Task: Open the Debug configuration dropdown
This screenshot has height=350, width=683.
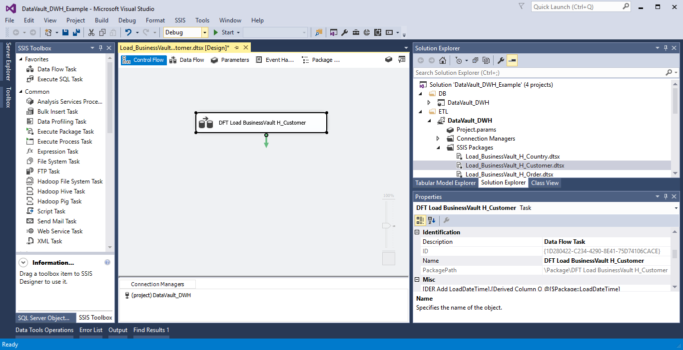Action: (204, 32)
